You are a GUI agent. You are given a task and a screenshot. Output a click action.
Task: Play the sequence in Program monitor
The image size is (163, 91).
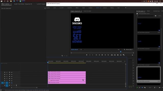[x=102, y=55]
